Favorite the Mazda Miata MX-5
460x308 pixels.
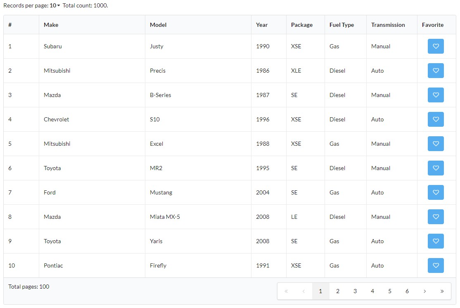[x=436, y=217]
